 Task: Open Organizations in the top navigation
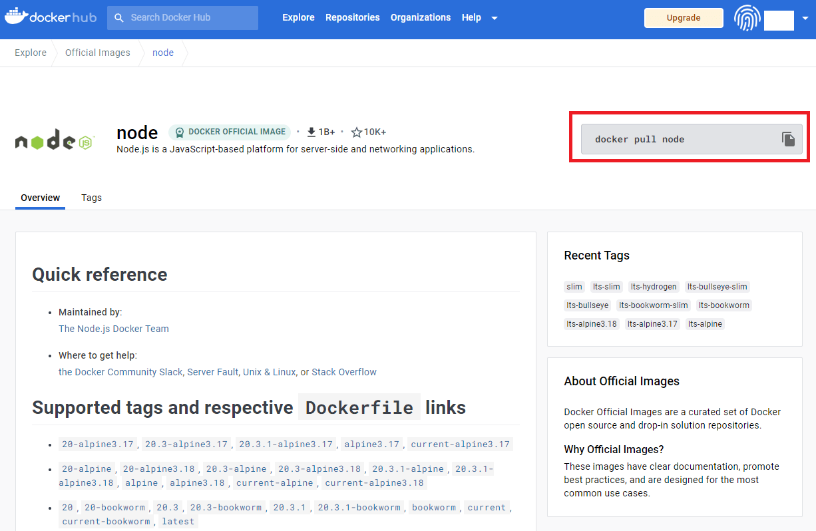[x=421, y=17]
